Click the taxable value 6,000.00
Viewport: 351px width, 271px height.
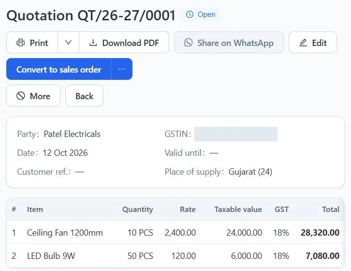[x=247, y=256]
